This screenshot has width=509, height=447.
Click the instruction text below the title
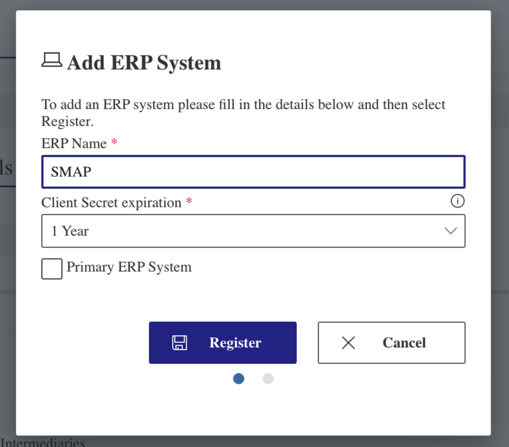click(243, 112)
